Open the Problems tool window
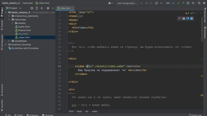This screenshot has height=116, width=207. (32, 115)
